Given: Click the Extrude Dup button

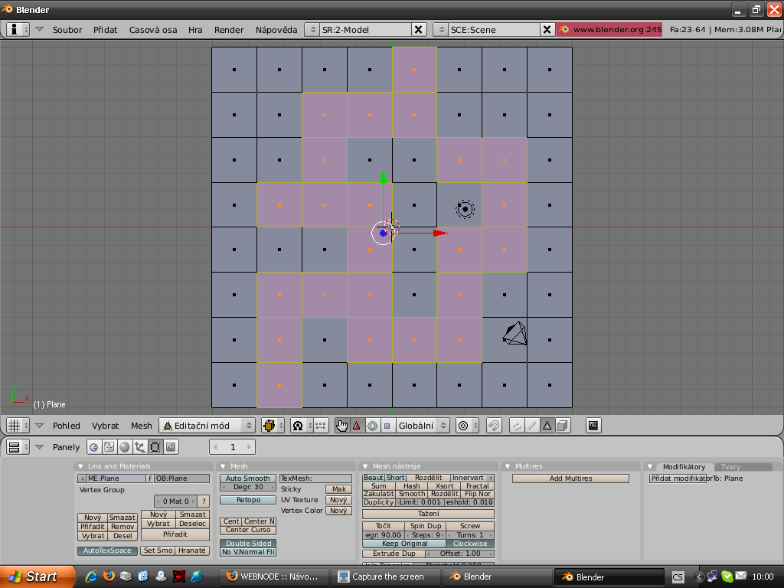Looking at the screenshot, I should 394,554.
